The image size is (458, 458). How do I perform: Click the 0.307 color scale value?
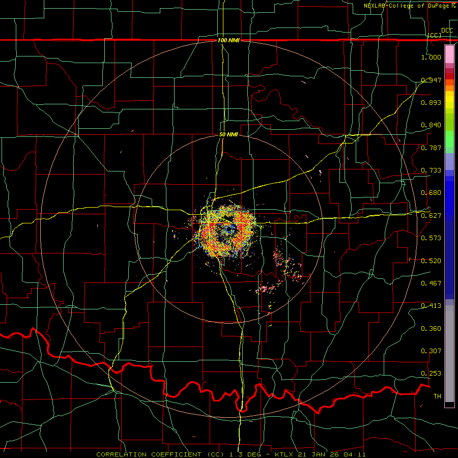pos(431,351)
